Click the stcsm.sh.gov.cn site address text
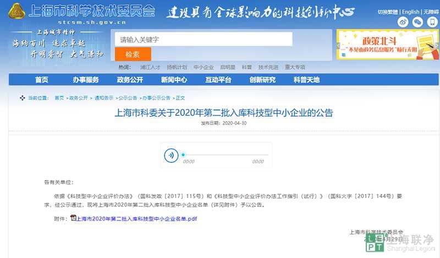The image size is (440, 258). [x=92, y=22]
